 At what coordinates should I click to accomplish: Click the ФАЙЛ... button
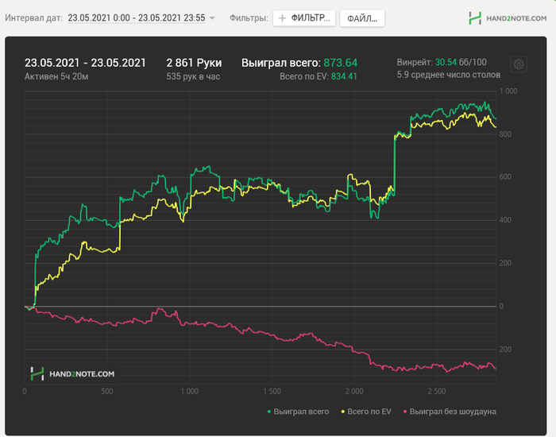(x=362, y=18)
